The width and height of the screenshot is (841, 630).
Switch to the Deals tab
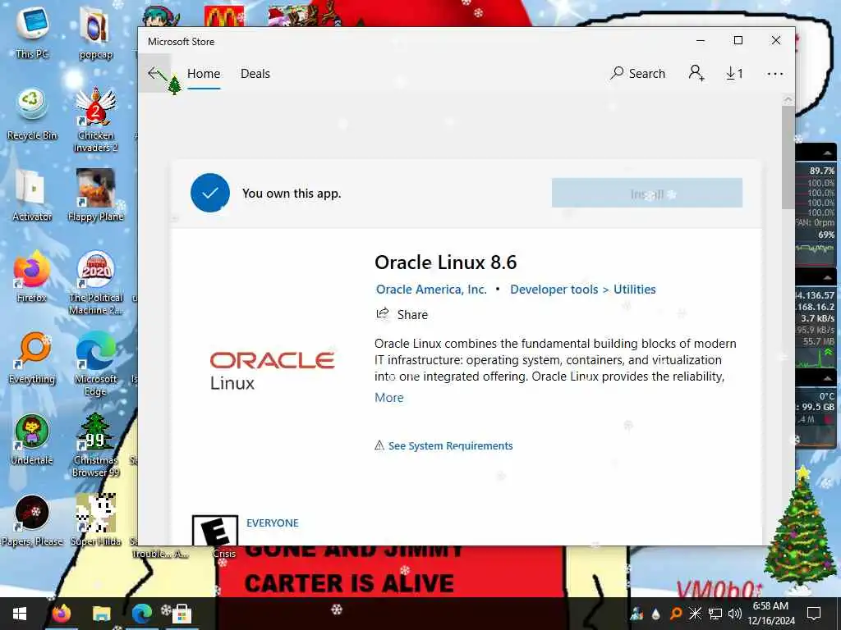pyautogui.click(x=255, y=73)
